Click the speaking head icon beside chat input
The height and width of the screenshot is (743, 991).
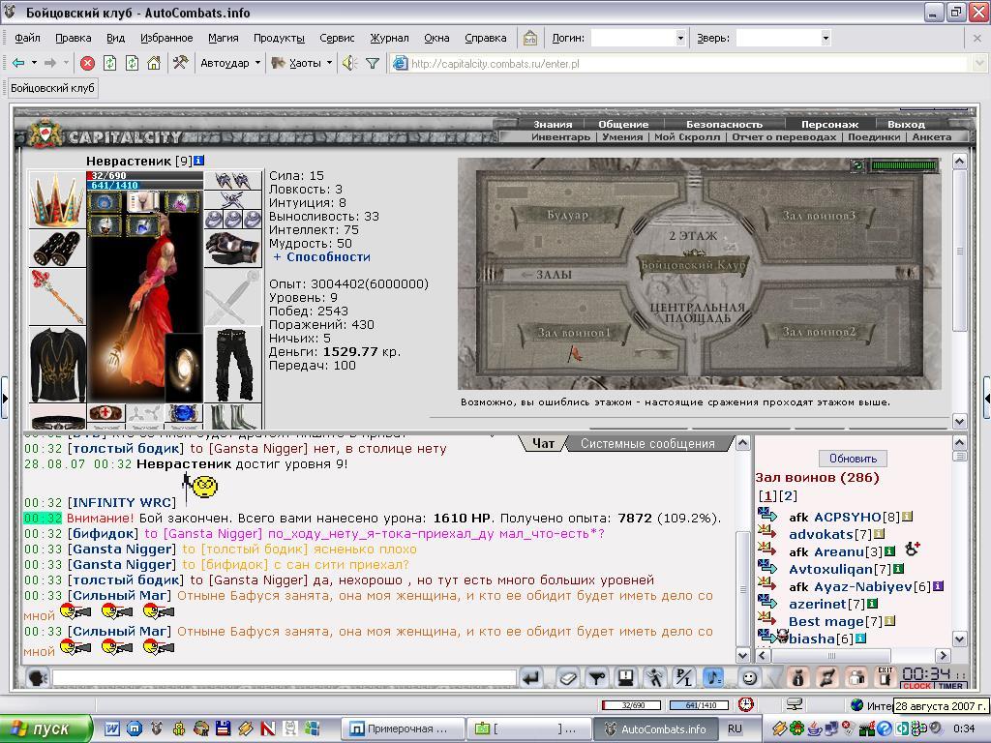point(38,678)
